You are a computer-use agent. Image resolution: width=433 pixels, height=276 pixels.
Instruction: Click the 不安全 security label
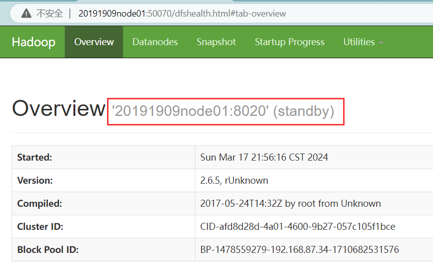pyautogui.click(x=50, y=13)
